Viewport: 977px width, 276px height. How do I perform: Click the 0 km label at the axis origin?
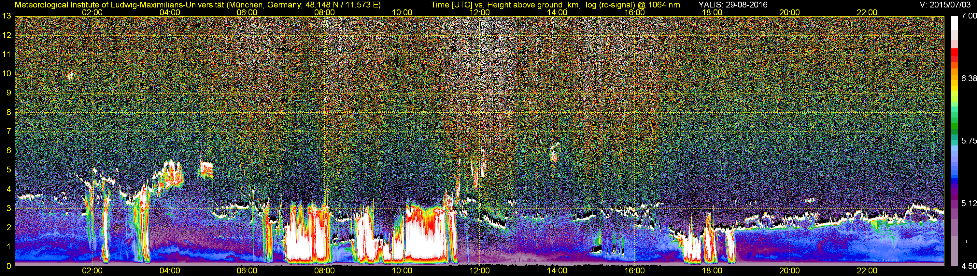click(x=9, y=266)
